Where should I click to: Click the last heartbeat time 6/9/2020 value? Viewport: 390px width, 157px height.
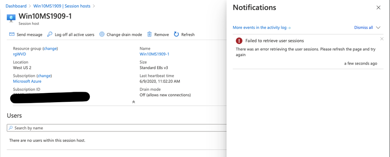click(x=160, y=81)
